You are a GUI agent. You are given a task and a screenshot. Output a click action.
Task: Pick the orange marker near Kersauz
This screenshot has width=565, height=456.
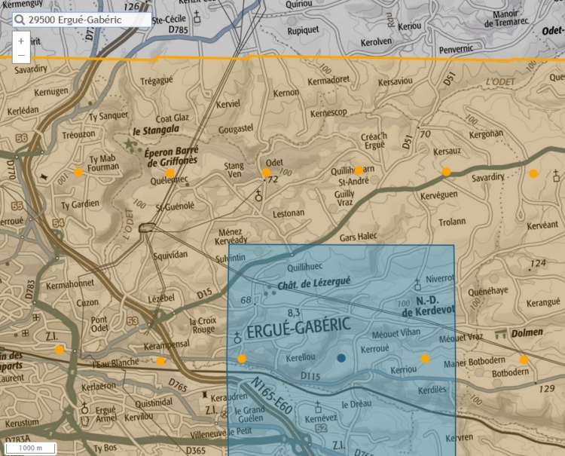click(447, 172)
